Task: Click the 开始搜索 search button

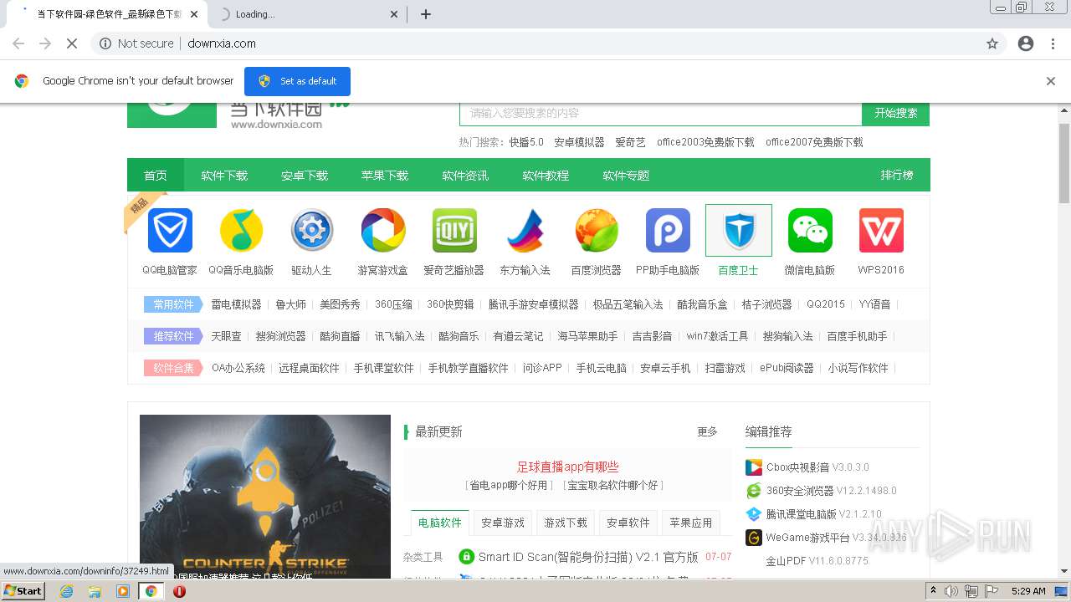Action: [895, 113]
